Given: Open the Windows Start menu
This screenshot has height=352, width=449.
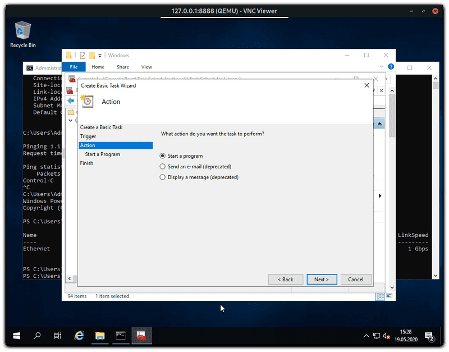Looking at the screenshot, I should (x=17, y=336).
